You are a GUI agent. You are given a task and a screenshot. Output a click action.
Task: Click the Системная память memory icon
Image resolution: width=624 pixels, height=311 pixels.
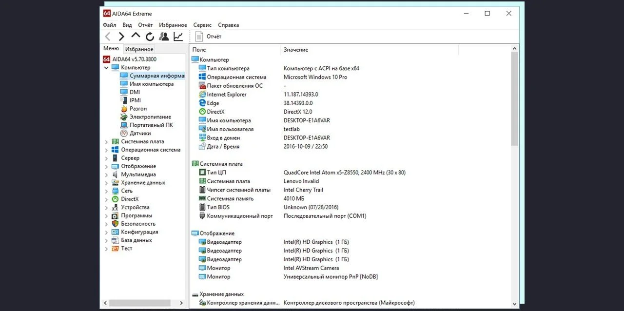tap(202, 198)
